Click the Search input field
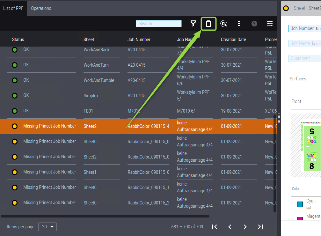This screenshot has width=321, height=236. 158,24
